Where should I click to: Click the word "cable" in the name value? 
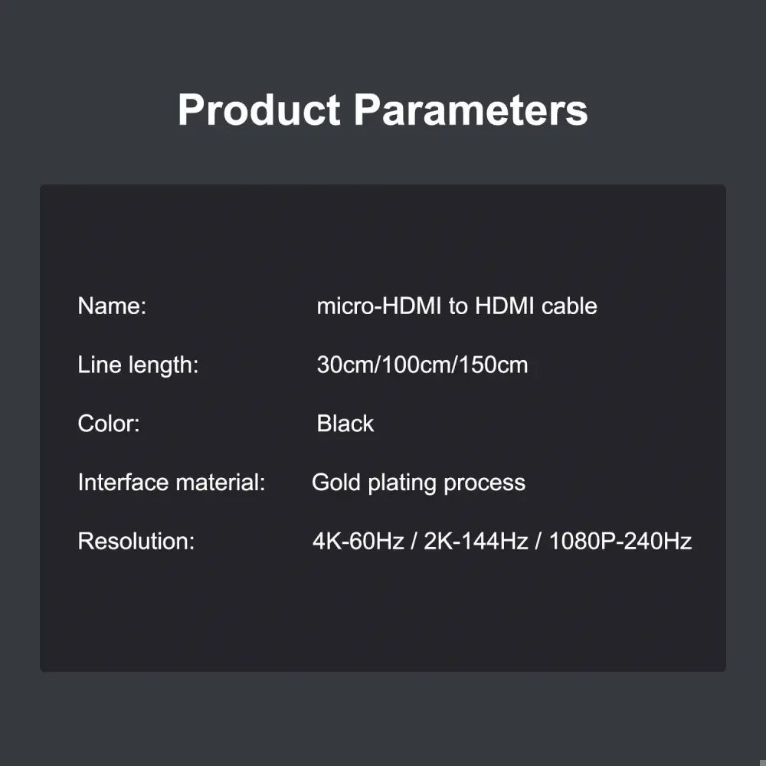point(569,306)
